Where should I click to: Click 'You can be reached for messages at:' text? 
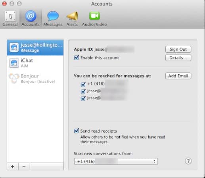(x=112, y=76)
